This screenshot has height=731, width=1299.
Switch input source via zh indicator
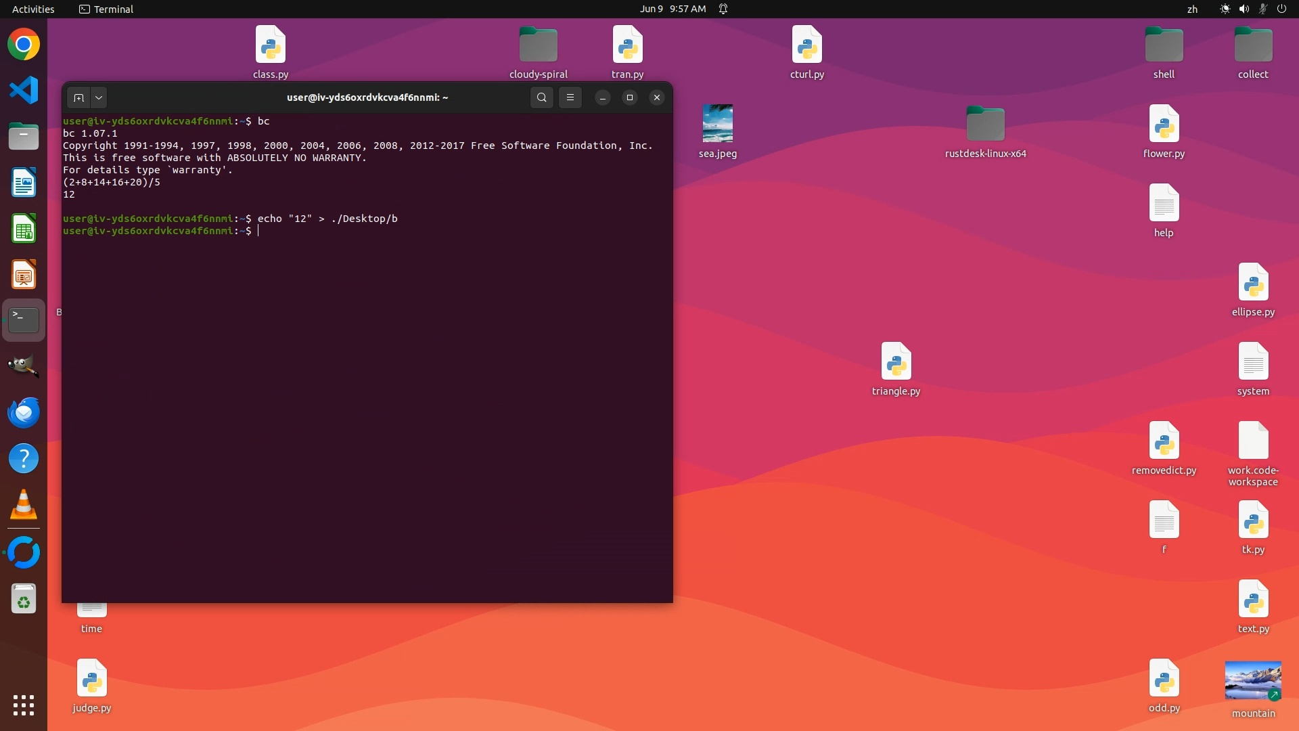[x=1192, y=9]
